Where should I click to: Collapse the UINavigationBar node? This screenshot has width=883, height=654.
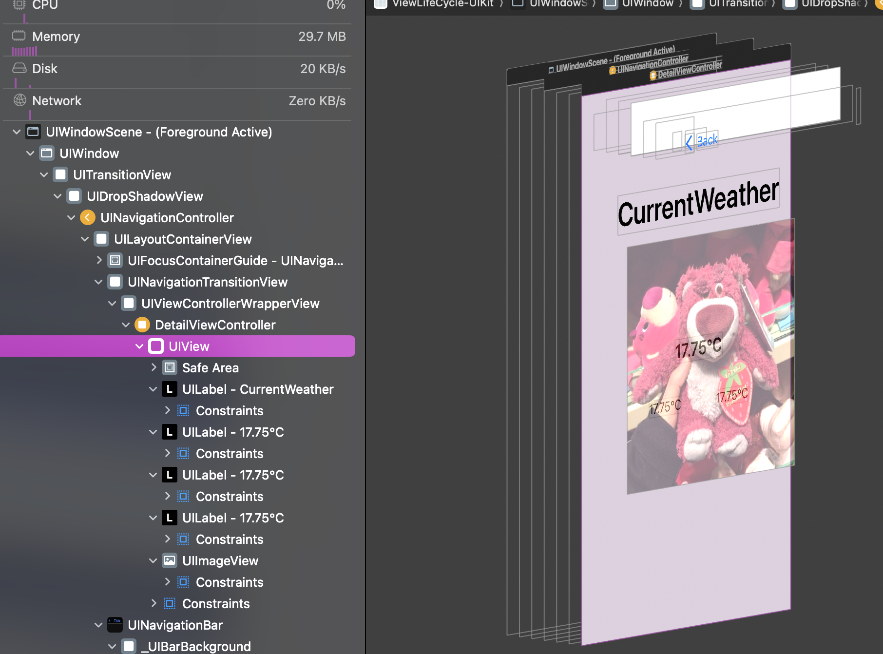pyautogui.click(x=98, y=625)
